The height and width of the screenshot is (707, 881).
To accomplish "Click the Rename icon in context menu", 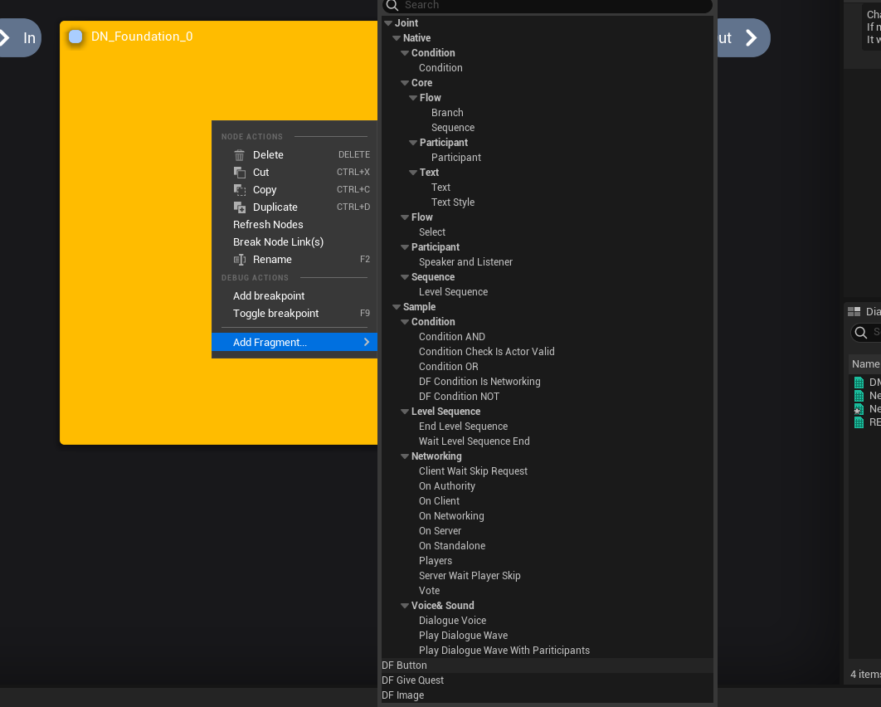I will 240,260.
